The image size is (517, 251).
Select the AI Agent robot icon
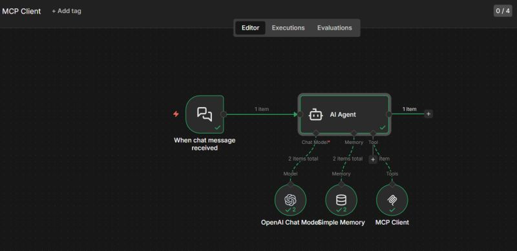315,115
